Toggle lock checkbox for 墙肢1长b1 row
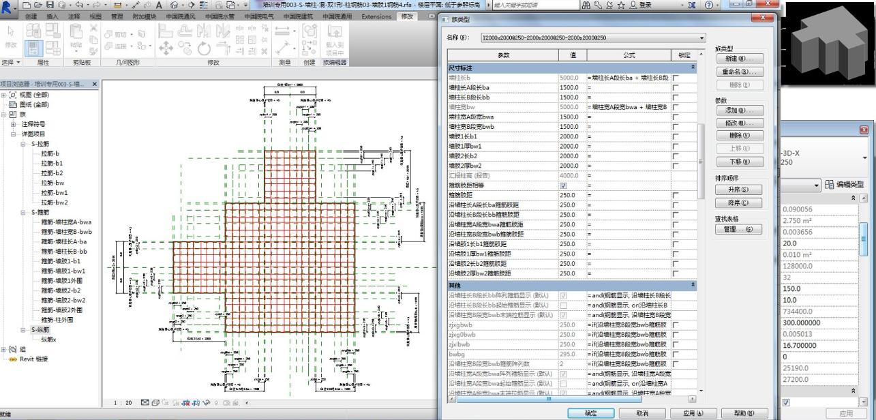The width and height of the screenshot is (876, 420). pos(676,136)
